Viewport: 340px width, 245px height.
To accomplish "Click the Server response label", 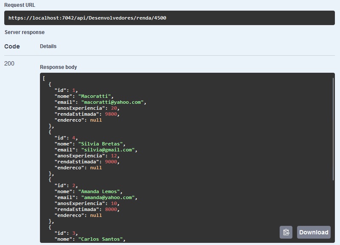I will [x=24, y=32].
